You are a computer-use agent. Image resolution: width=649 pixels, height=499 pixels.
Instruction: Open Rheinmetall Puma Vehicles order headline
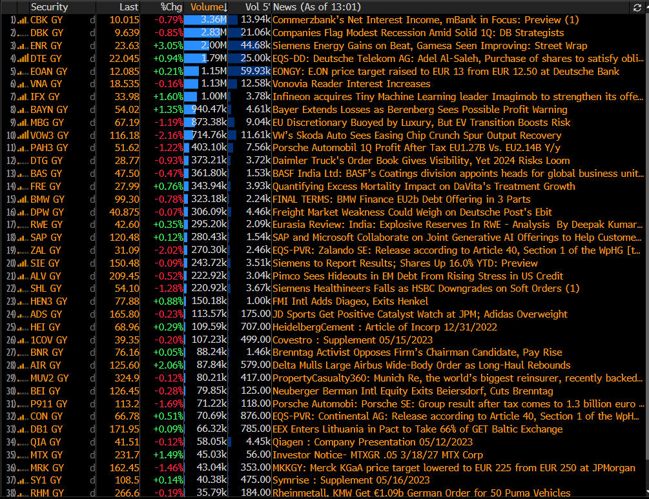[x=421, y=493]
